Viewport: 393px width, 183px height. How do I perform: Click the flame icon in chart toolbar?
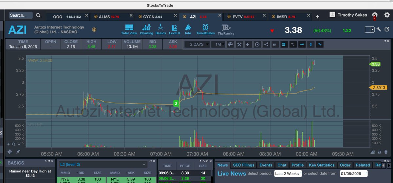[275, 44]
